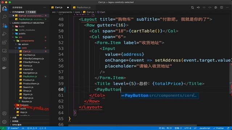
Task: Click the line and column indicator in status bar
Action: click(165, 128)
